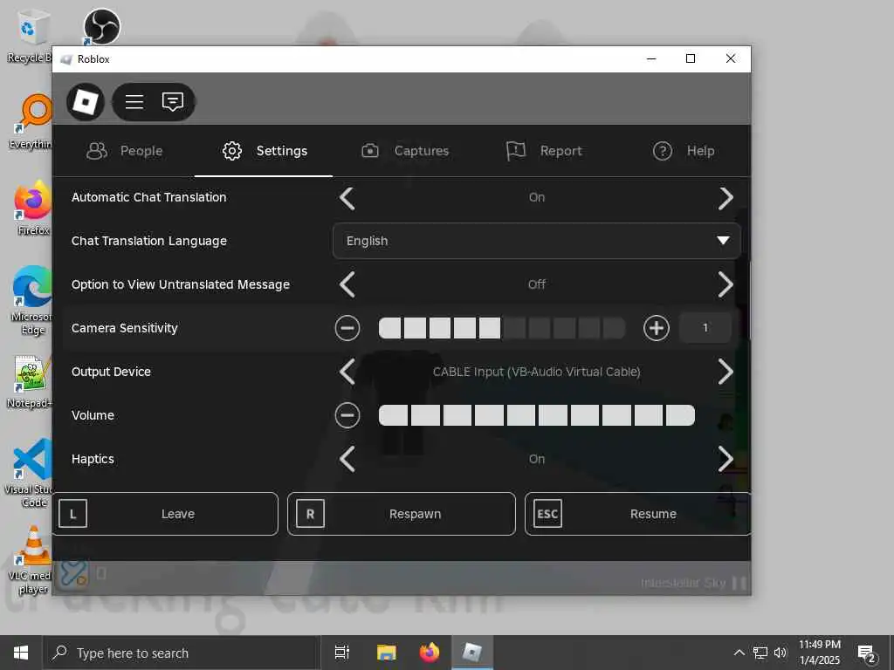The width and height of the screenshot is (894, 670).
Task: Open the Everything search desktop icon
Action: pos(32,121)
